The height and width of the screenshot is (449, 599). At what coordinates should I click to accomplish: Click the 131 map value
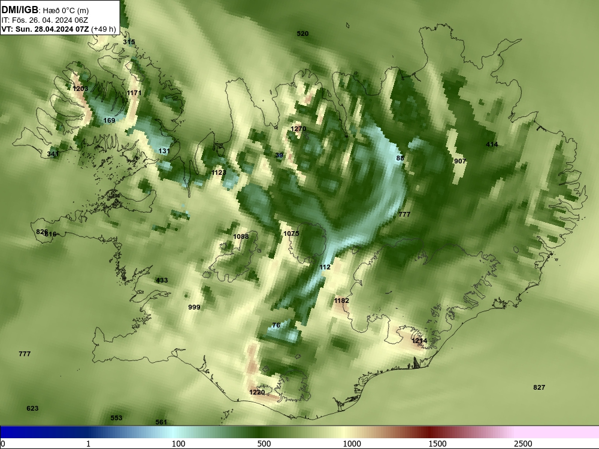164,151
